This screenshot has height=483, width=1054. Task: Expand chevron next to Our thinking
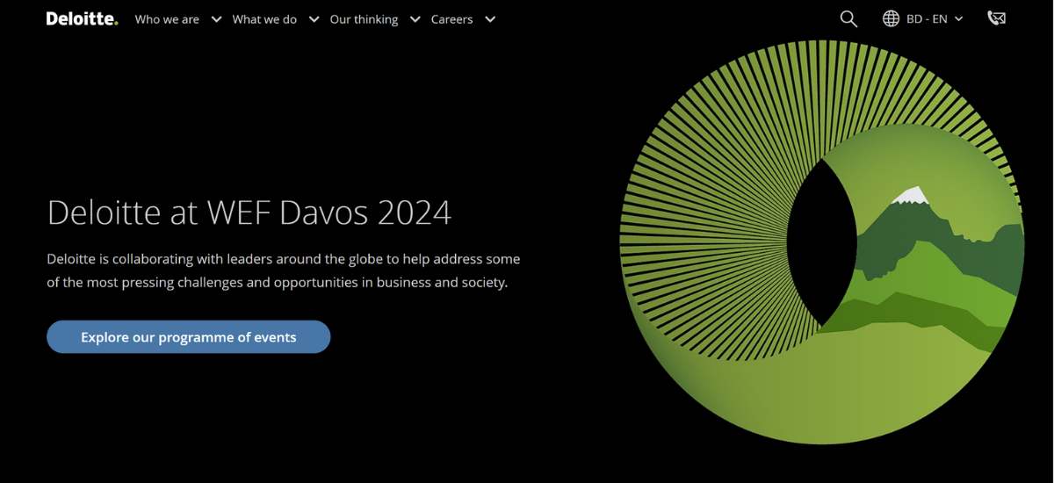coord(415,19)
